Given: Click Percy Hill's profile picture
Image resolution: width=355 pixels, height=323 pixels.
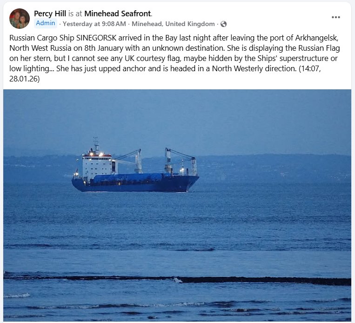Looking at the screenshot, I should (x=19, y=19).
